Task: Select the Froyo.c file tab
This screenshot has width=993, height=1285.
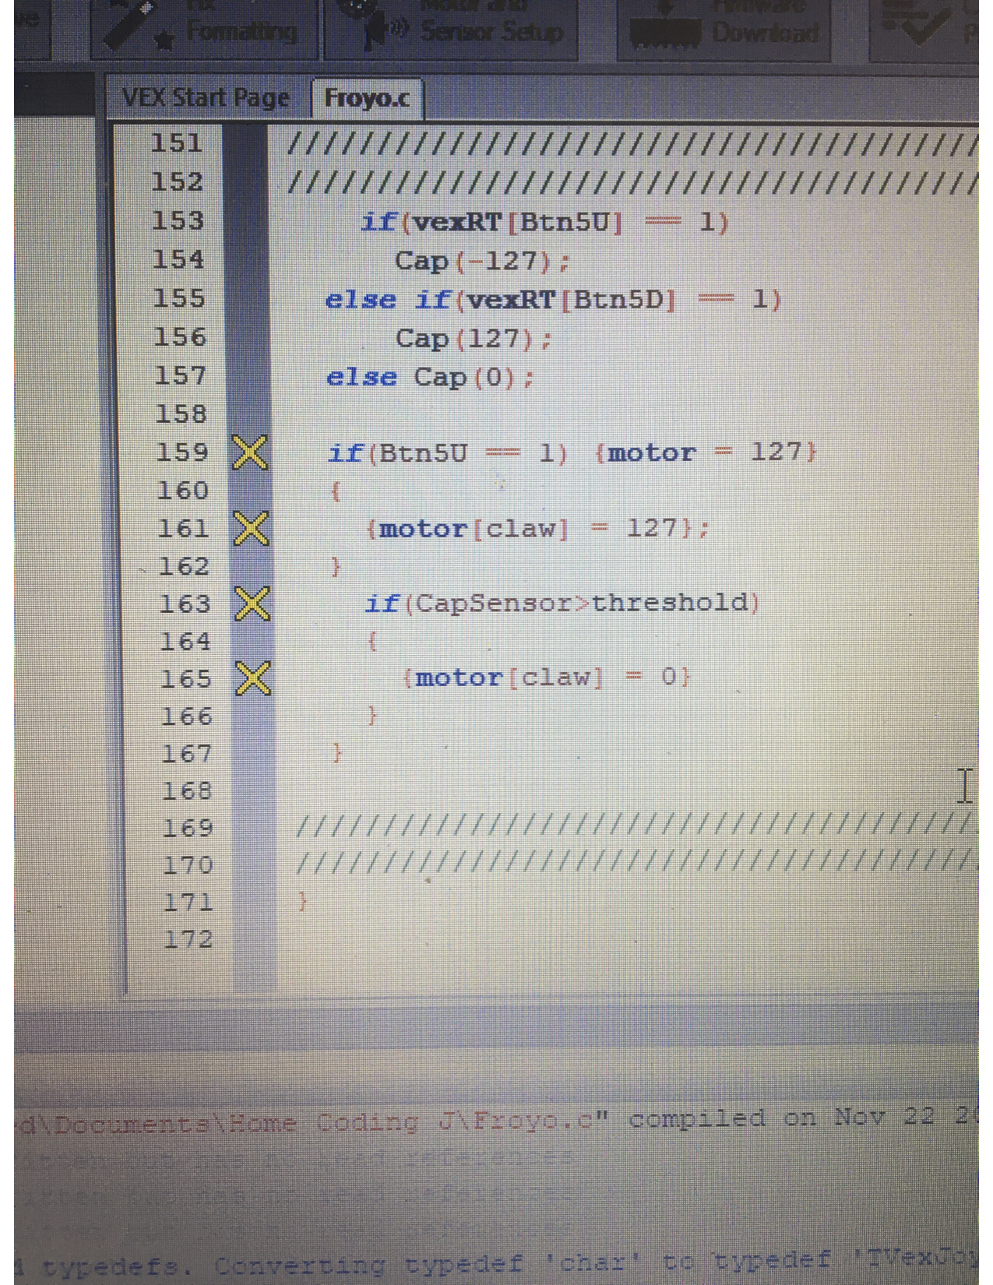Action: [366, 98]
